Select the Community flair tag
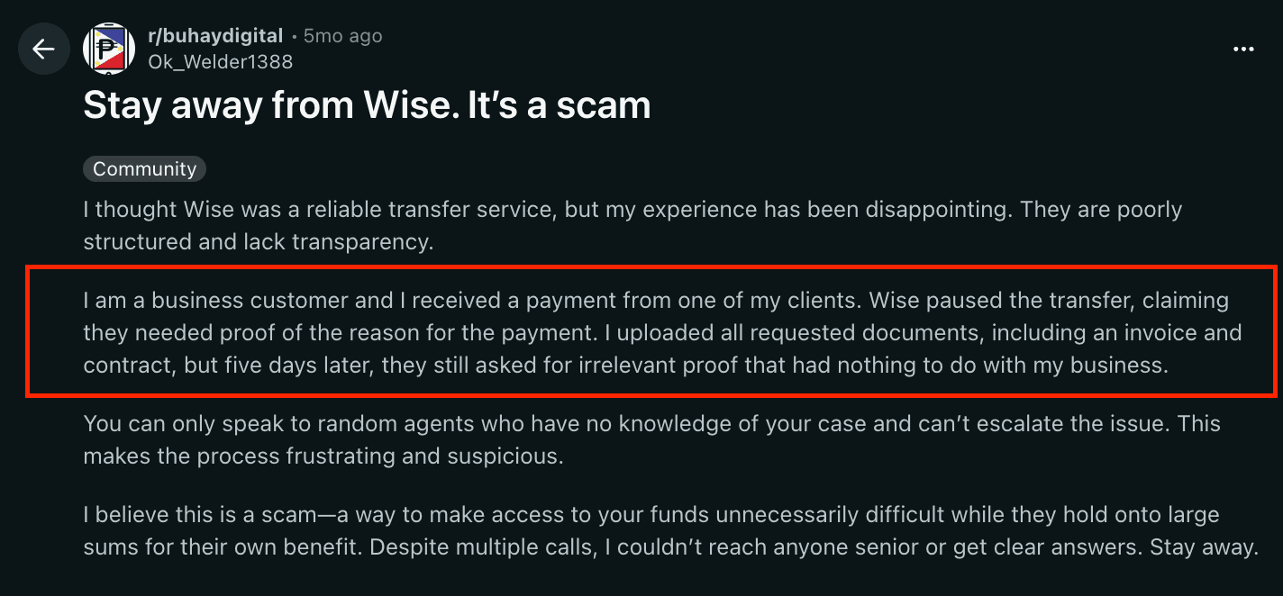This screenshot has height=596, width=1283. tap(144, 168)
